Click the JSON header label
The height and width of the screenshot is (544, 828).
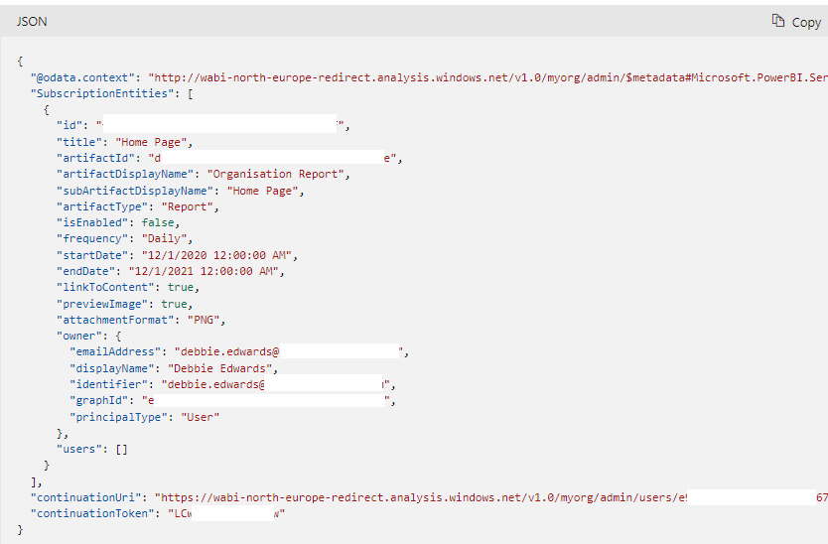coord(31,21)
